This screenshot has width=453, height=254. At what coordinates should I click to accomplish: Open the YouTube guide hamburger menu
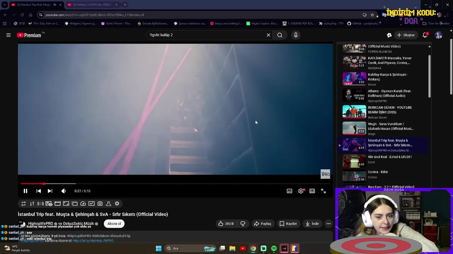click(x=8, y=35)
